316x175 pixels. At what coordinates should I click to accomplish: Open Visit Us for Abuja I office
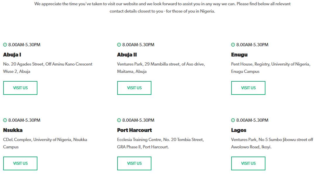coord(20,88)
